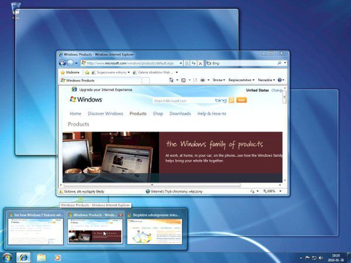Click the magnifier search icon

coord(280,63)
